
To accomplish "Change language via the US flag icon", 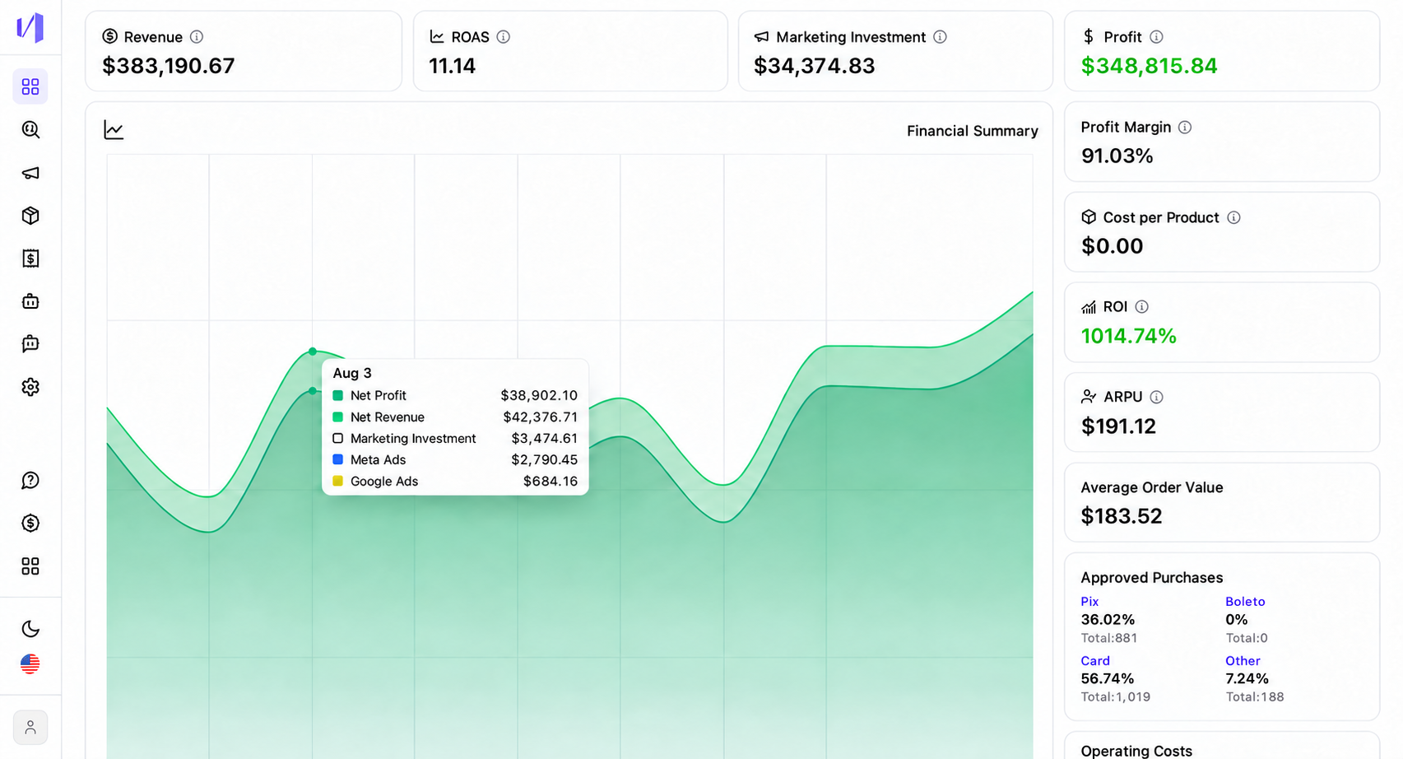I will [30, 664].
